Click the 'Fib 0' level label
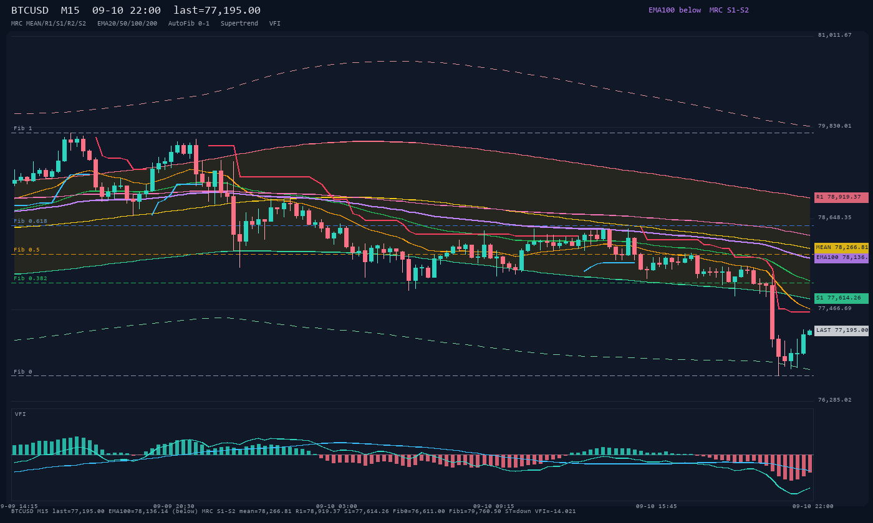The width and height of the screenshot is (873, 523). 23,372
